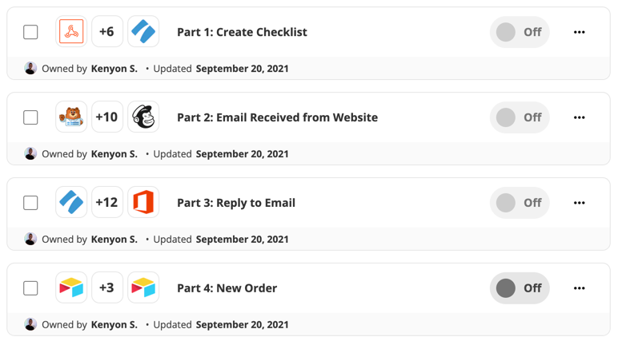Screen dimensions: 618x345
Task: Open the Part 3: Reply to Email zap
Action: pos(235,203)
